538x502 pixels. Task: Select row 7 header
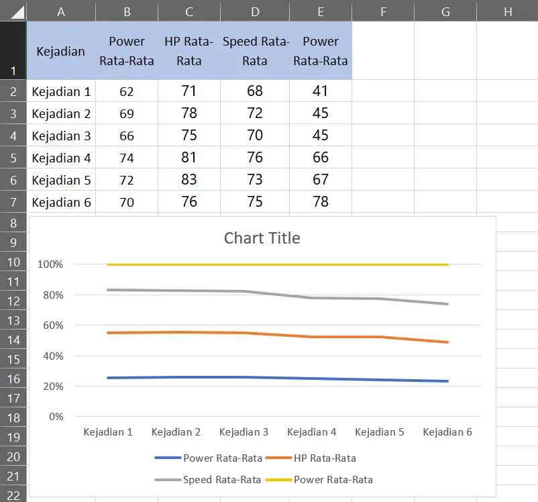pyautogui.click(x=13, y=201)
